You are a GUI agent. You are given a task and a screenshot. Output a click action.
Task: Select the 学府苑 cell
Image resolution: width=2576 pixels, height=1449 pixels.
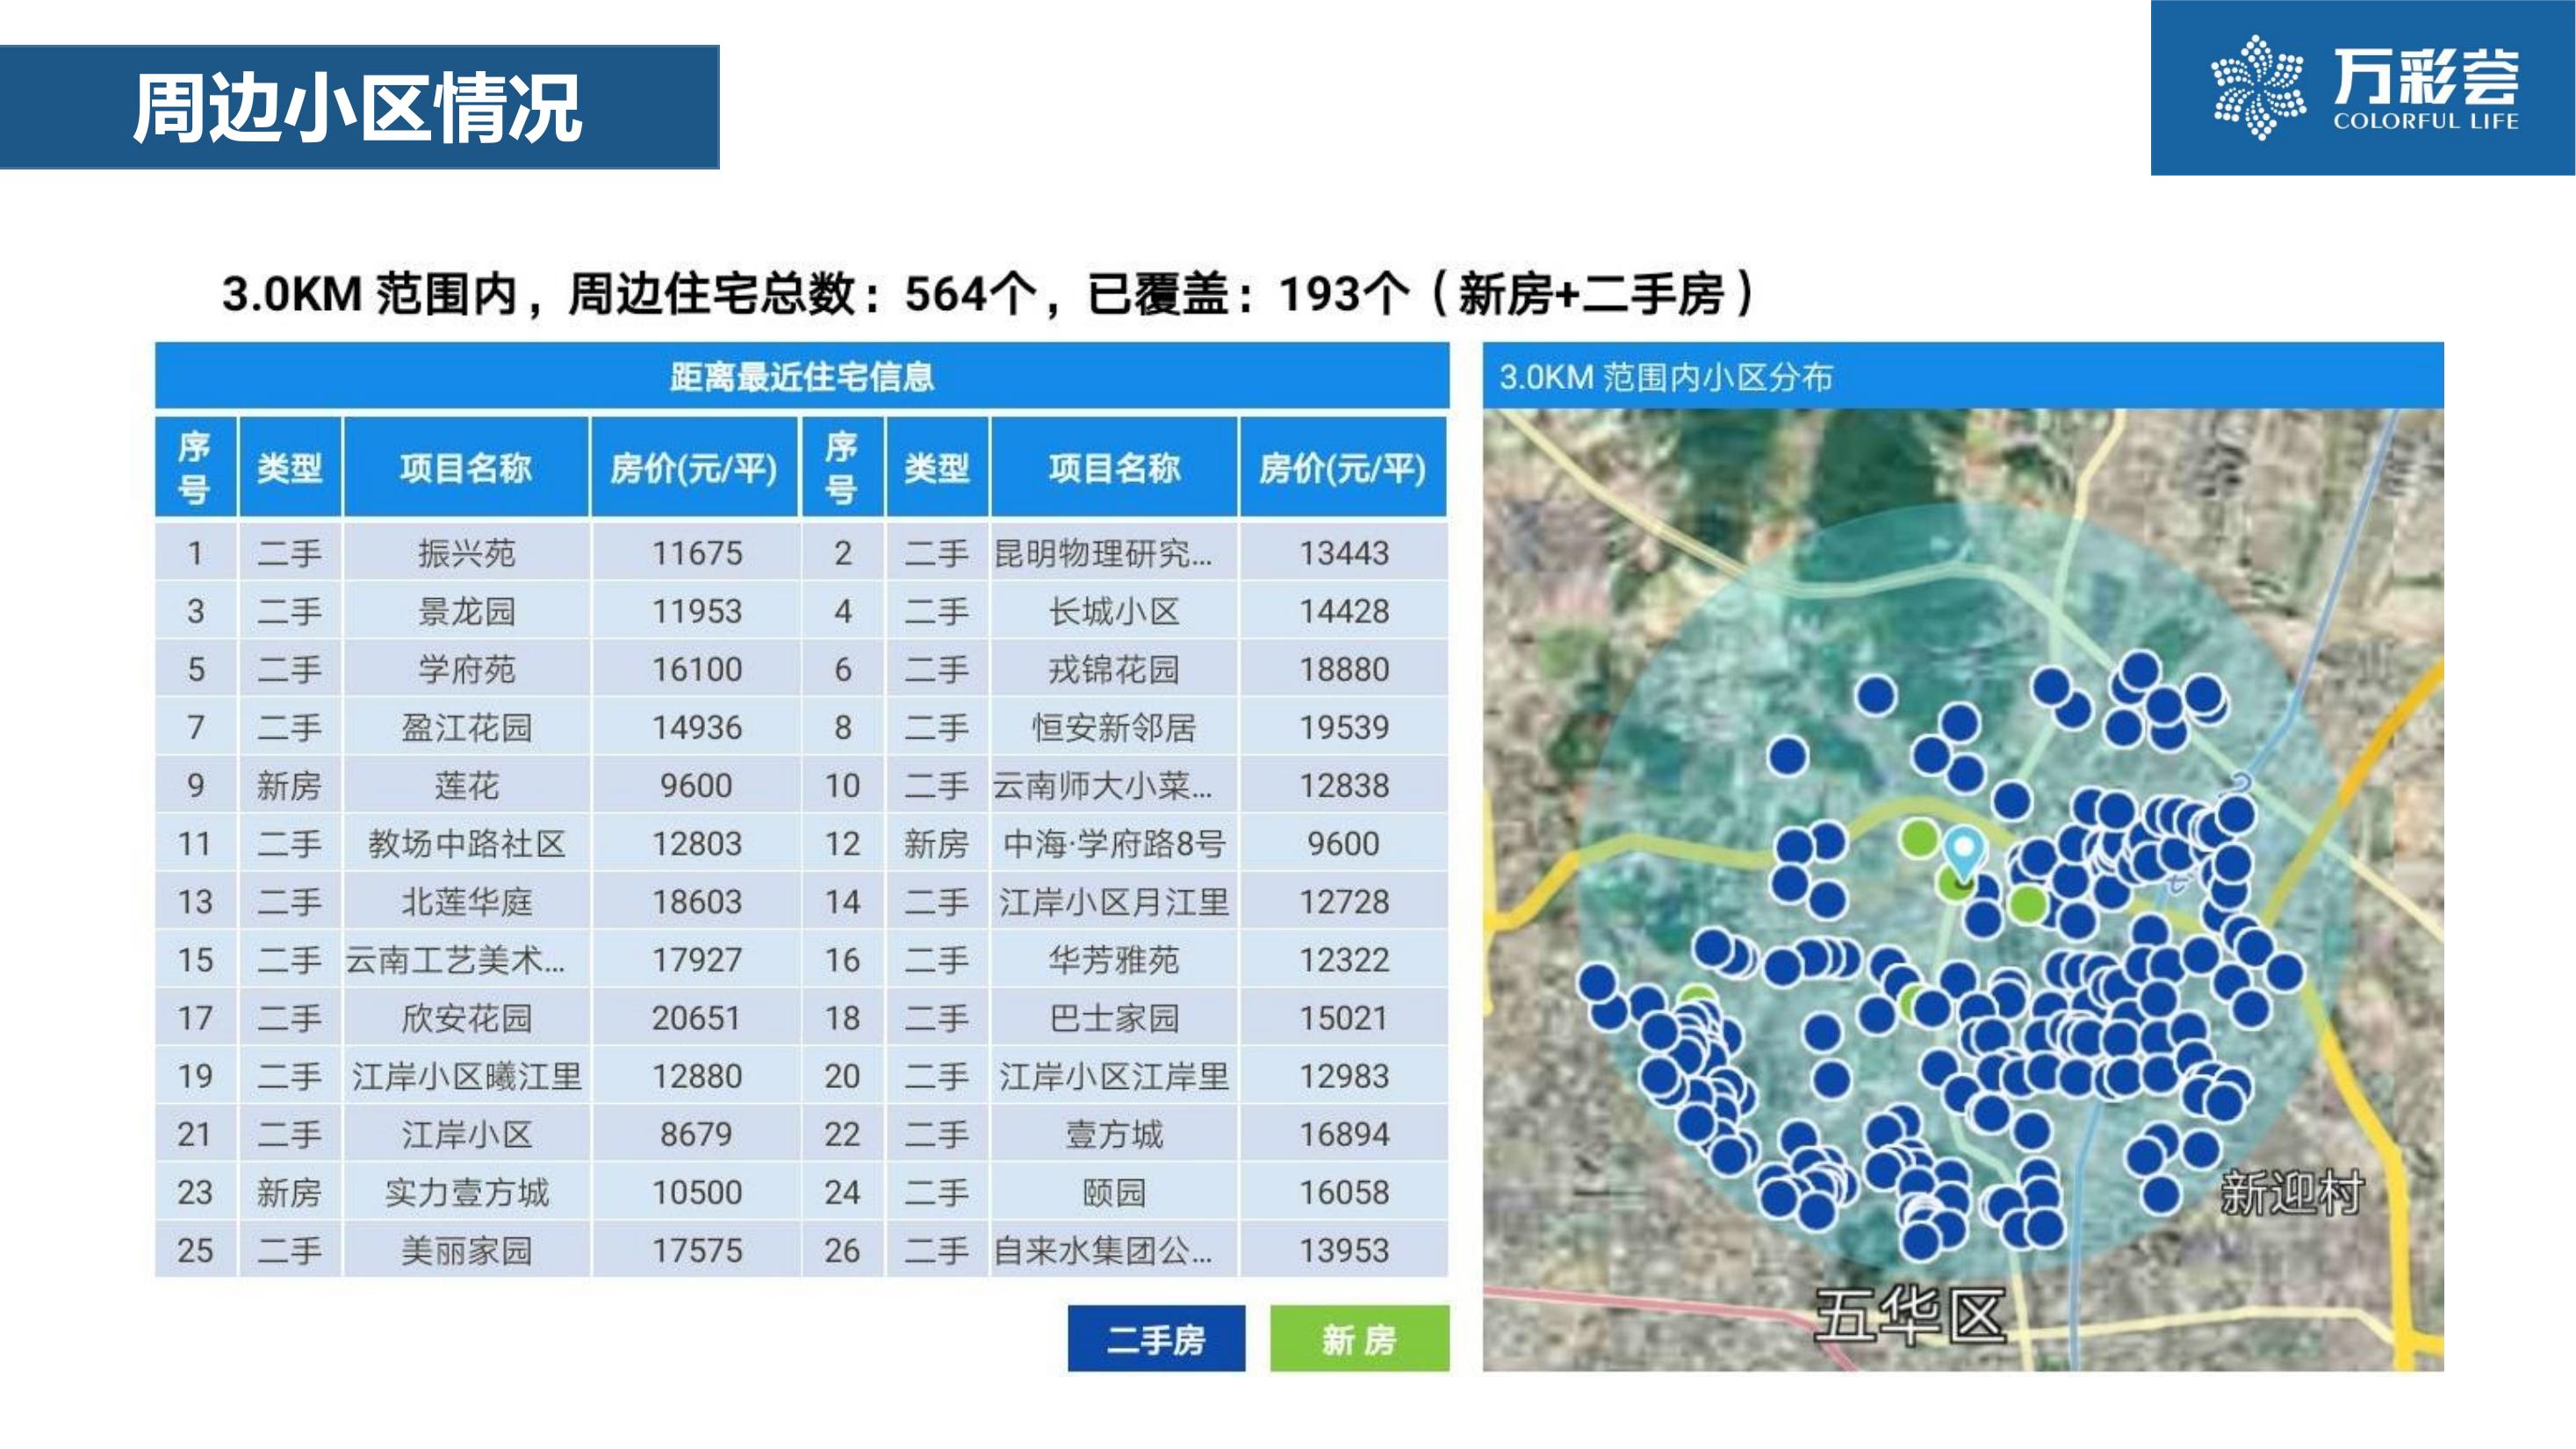click(466, 669)
